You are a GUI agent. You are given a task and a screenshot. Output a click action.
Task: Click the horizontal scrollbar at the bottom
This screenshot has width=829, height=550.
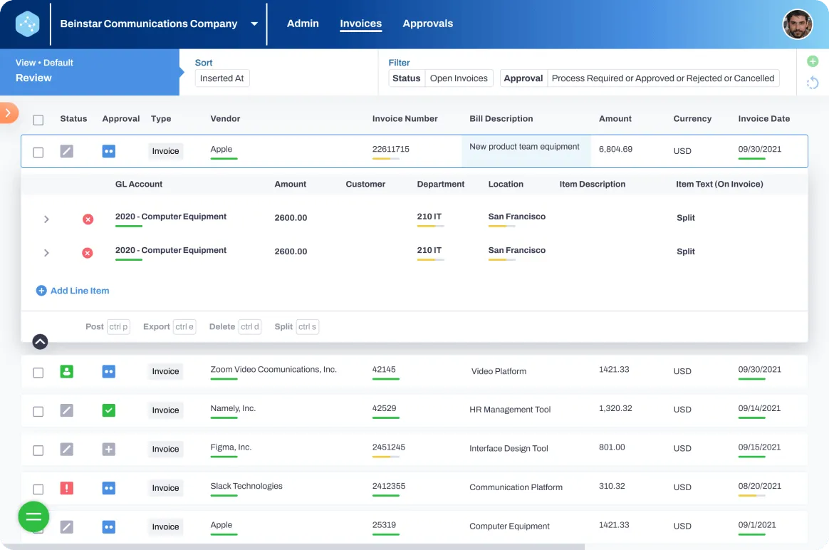click(292, 547)
